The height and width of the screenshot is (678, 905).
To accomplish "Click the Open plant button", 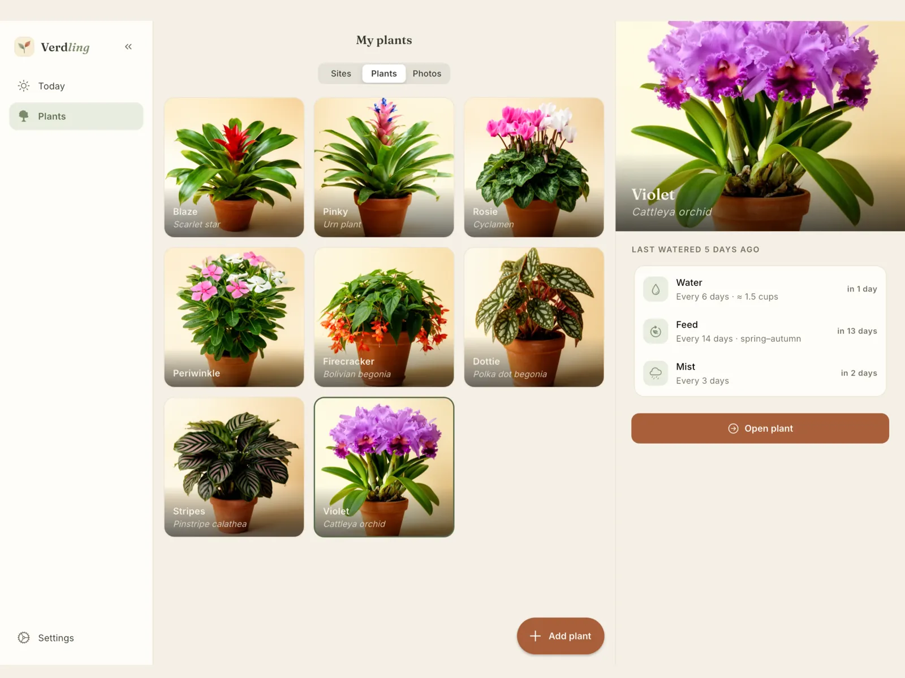I will point(760,428).
